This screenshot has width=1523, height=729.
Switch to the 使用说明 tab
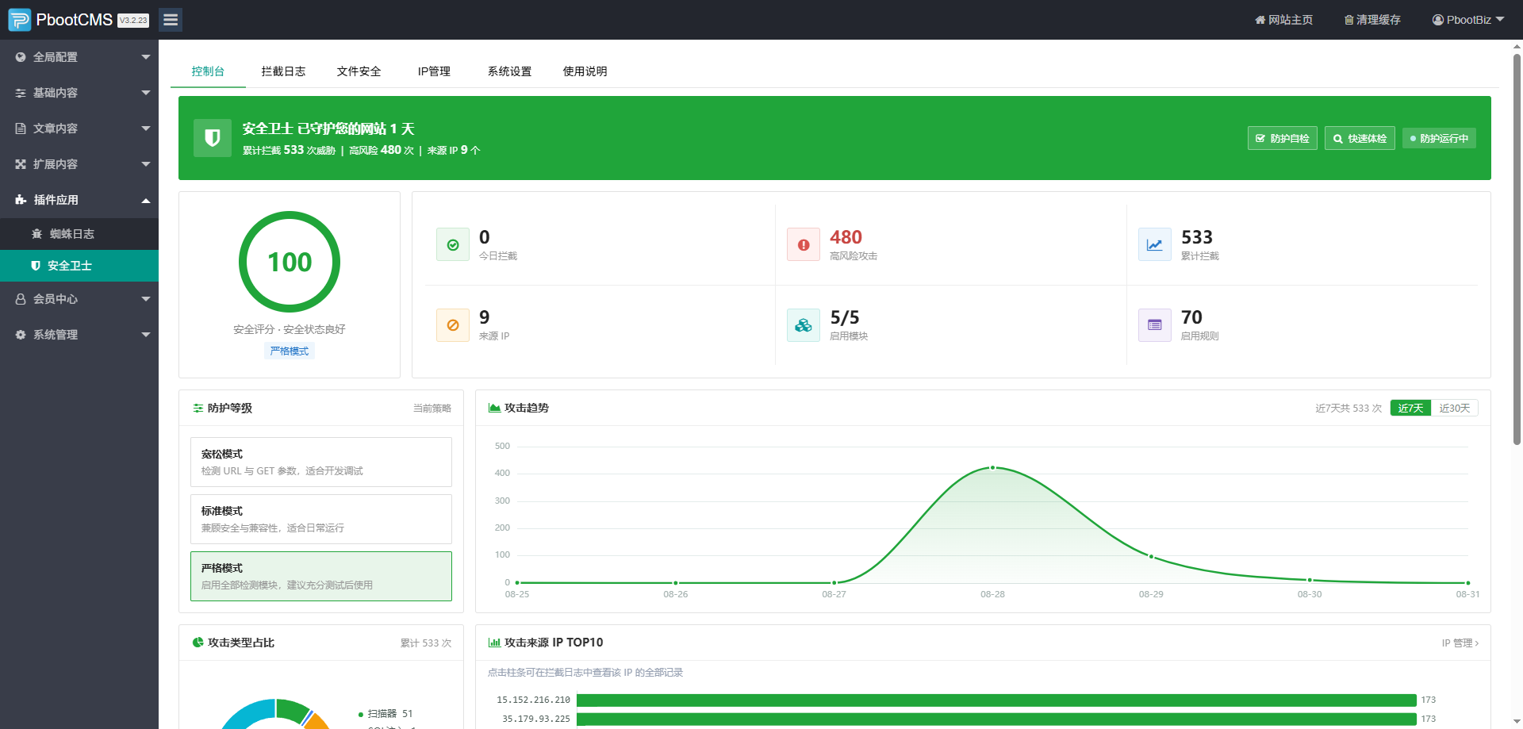click(585, 71)
